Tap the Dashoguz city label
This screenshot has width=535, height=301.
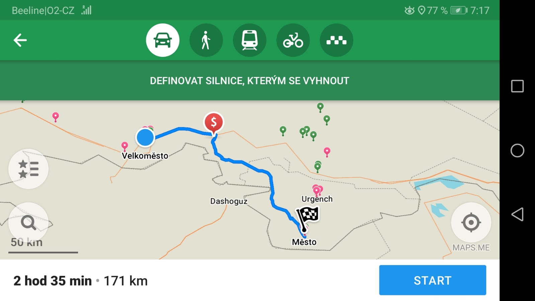pyautogui.click(x=229, y=201)
